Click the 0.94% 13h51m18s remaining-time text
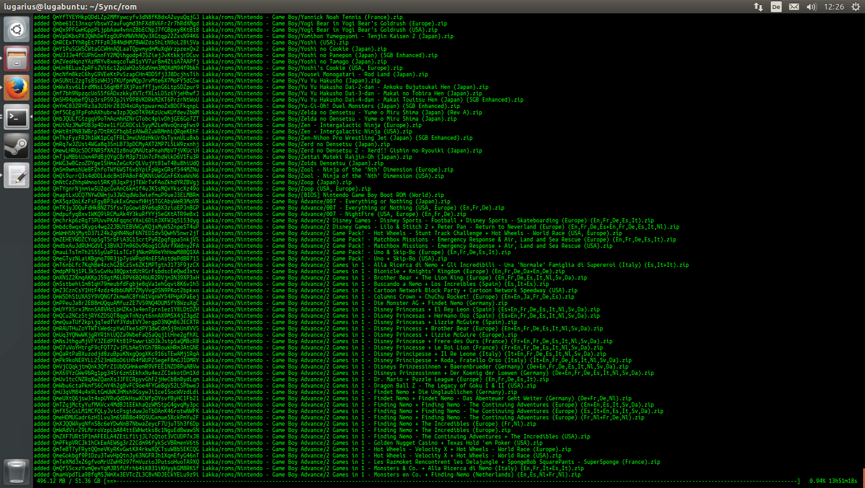The height and width of the screenshot is (488, 865). (x=833, y=481)
